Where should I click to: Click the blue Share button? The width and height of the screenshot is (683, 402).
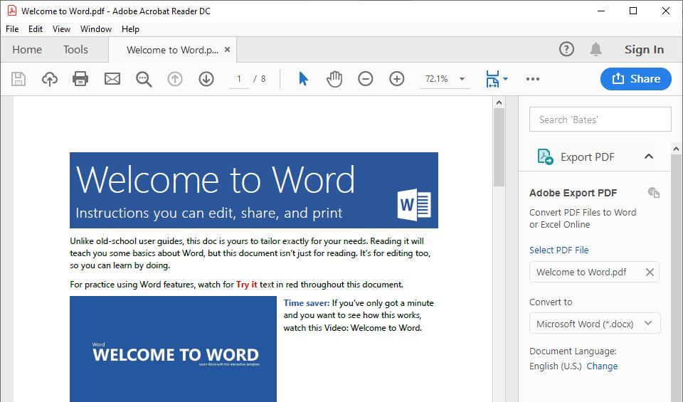pos(636,79)
